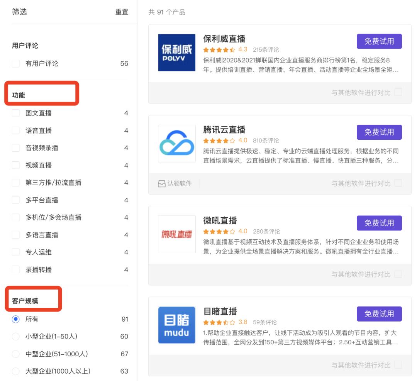Viewport: 417px width, 381px height.
Task: Select the 专人运维 checkbox
Action: point(16,252)
